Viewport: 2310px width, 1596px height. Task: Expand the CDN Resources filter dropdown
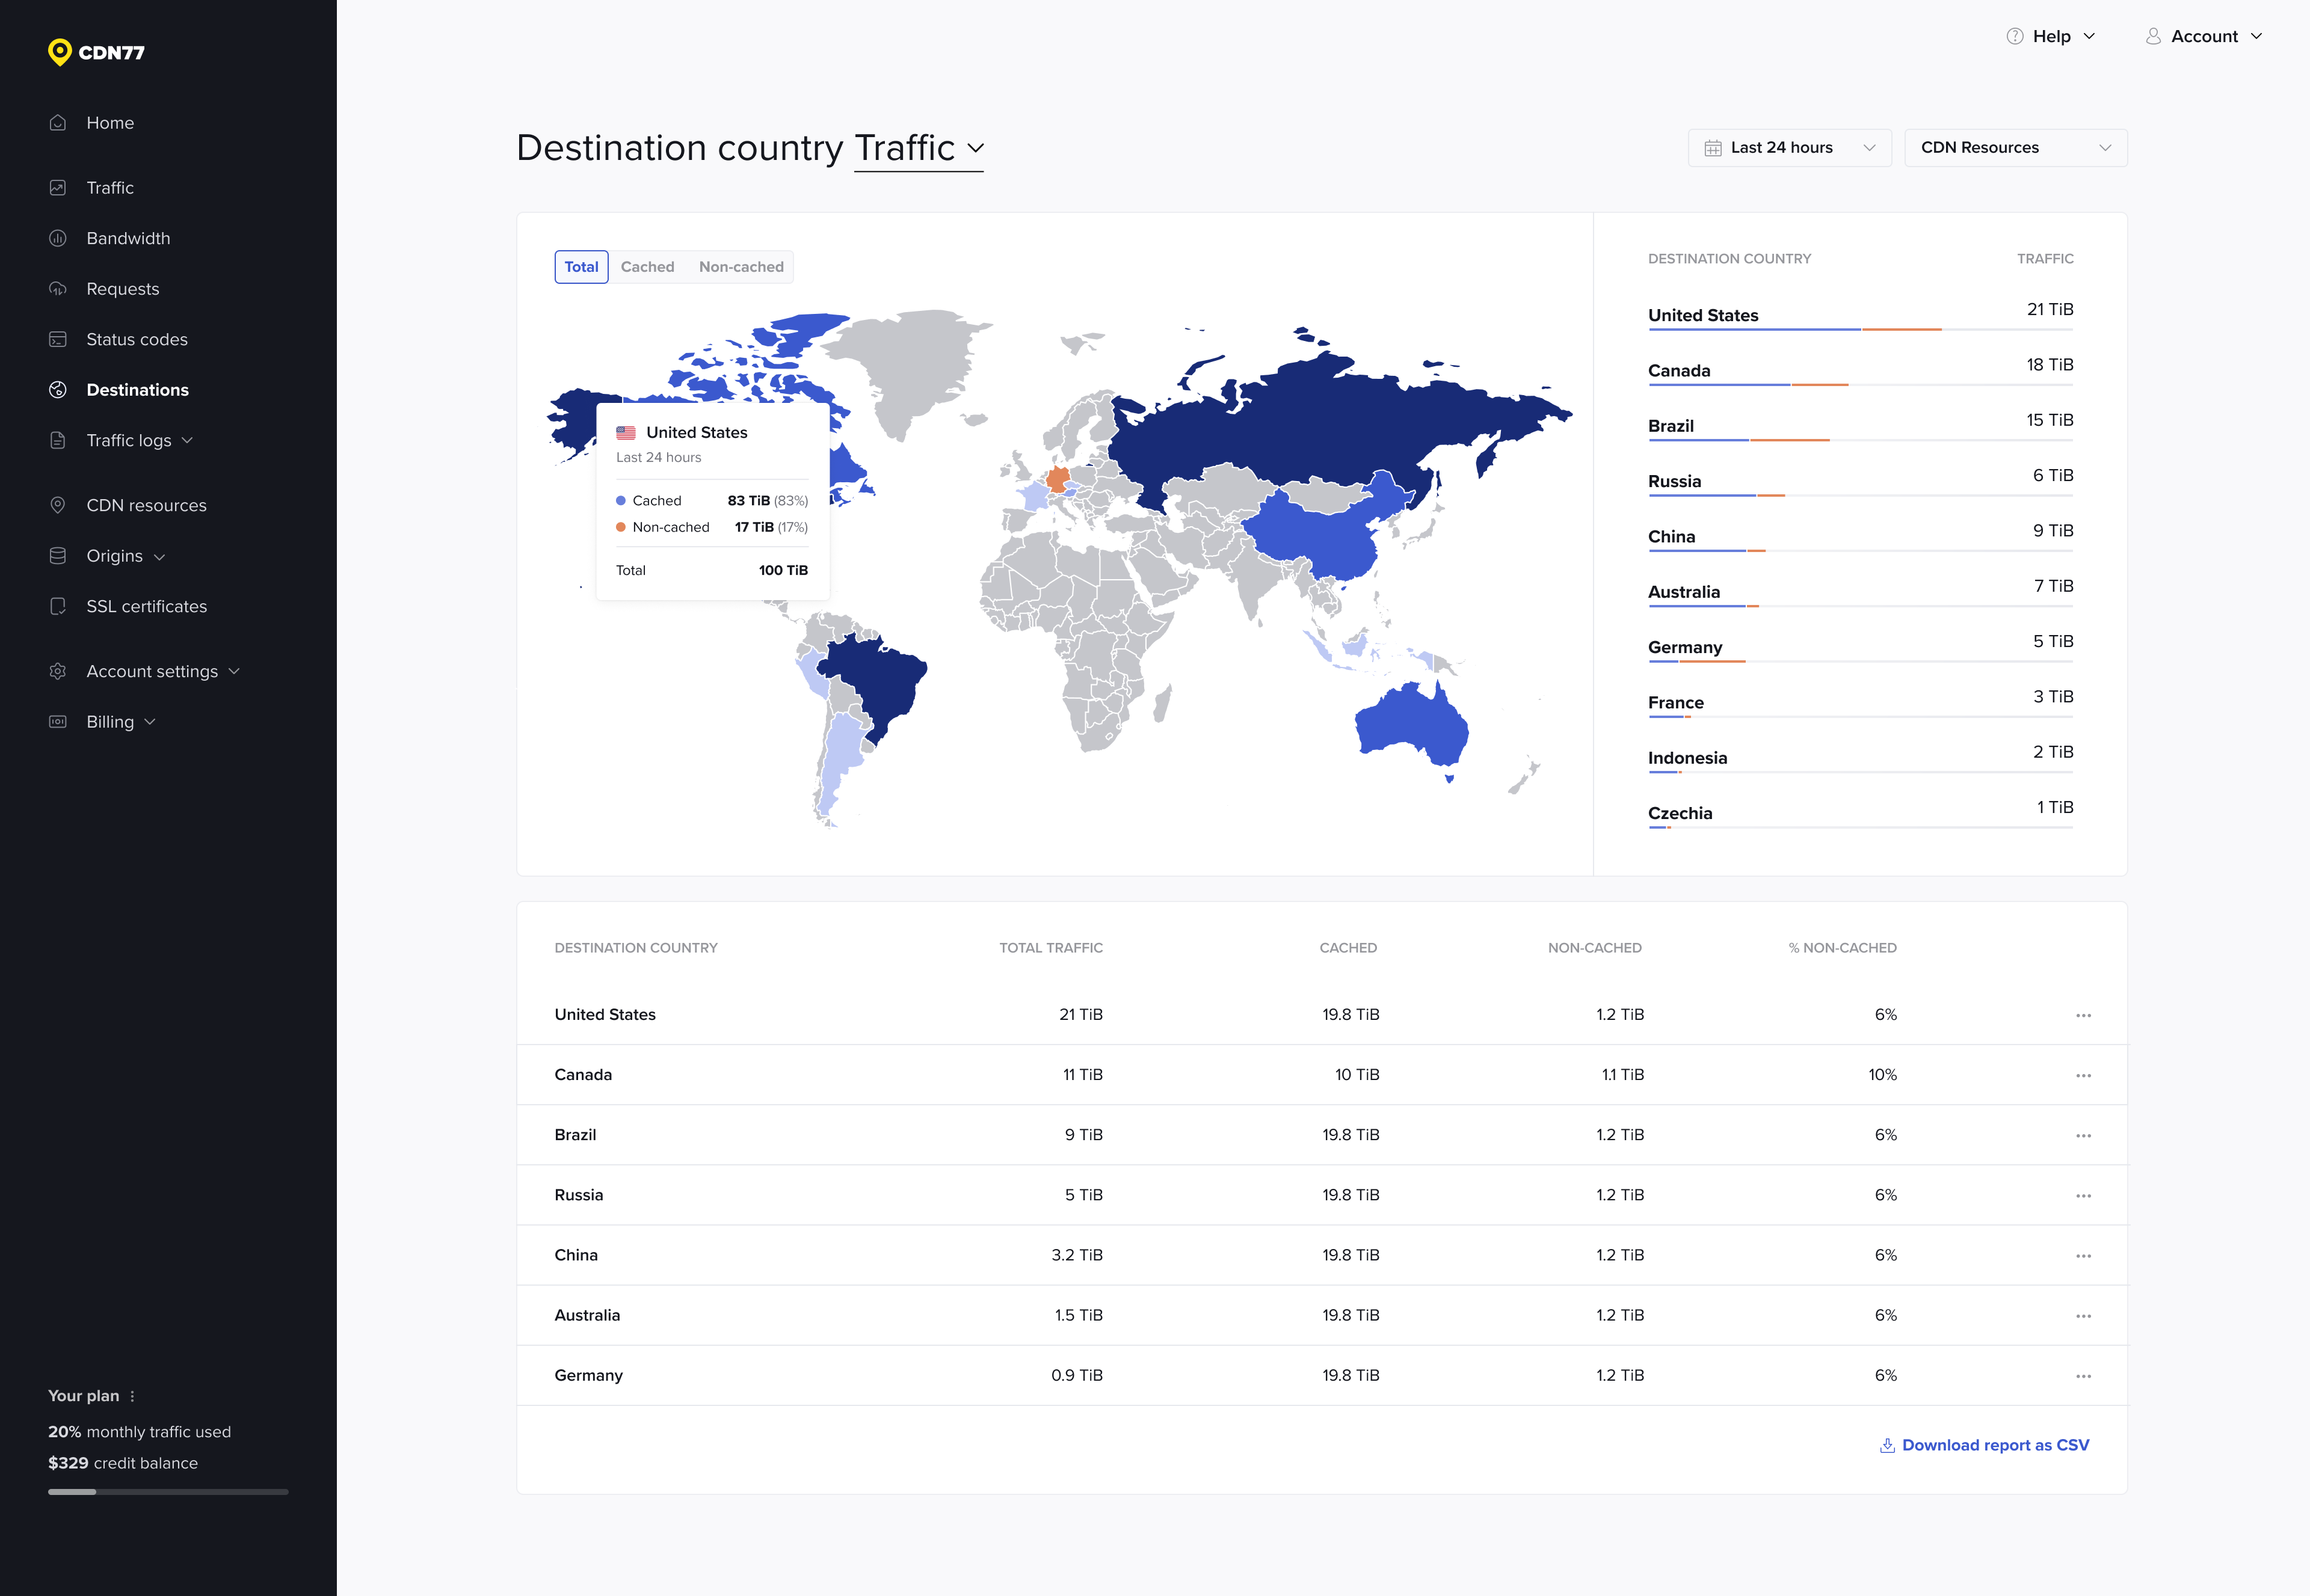click(2015, 147)
